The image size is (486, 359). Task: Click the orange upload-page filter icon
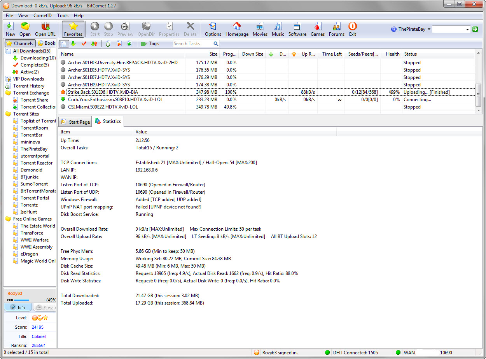tap(119, 44)
